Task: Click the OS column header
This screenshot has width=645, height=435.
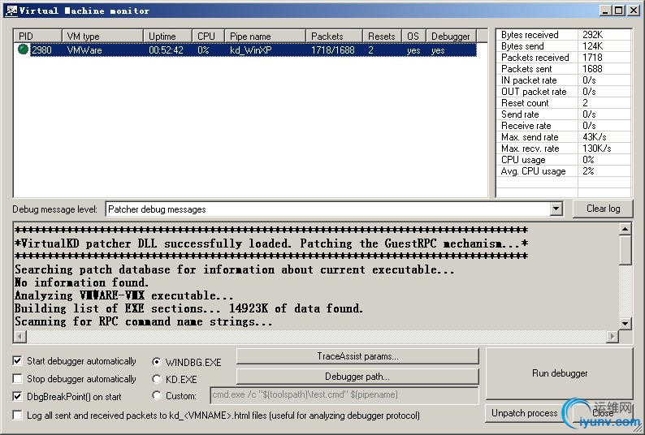Action: [413, 37]
